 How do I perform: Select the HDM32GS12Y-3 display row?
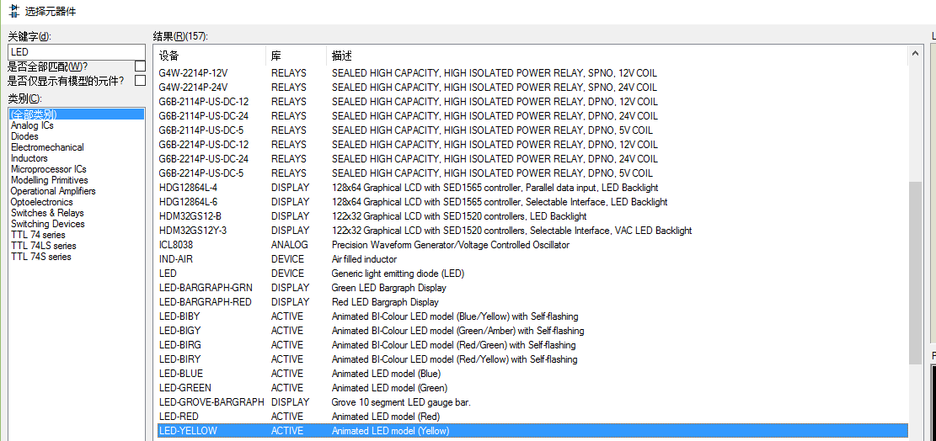[532, 230]
